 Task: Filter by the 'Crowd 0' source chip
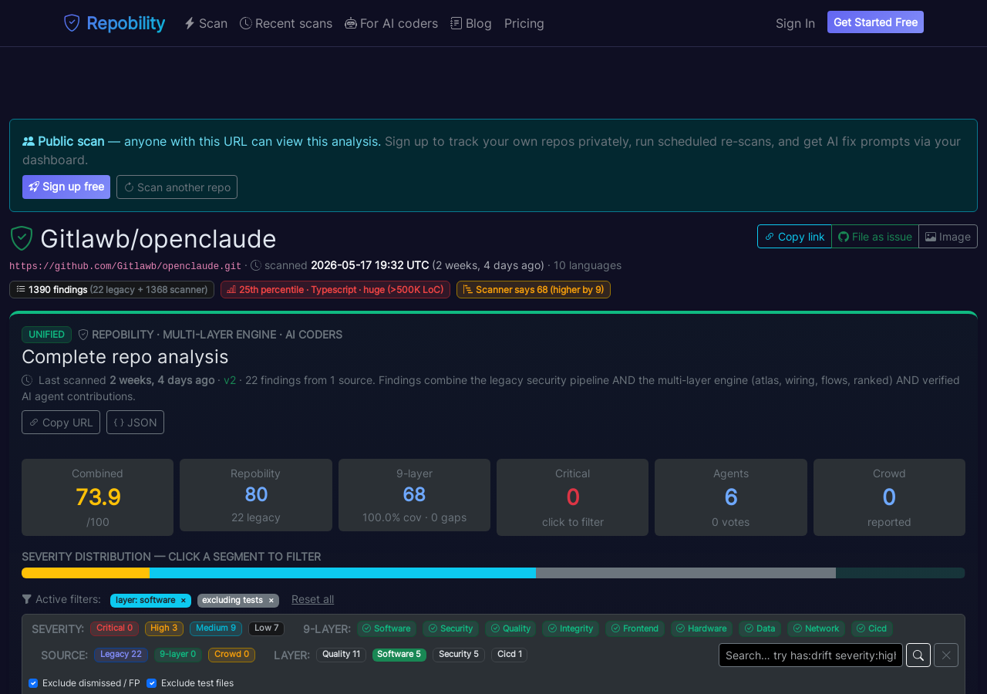[231, 655]
